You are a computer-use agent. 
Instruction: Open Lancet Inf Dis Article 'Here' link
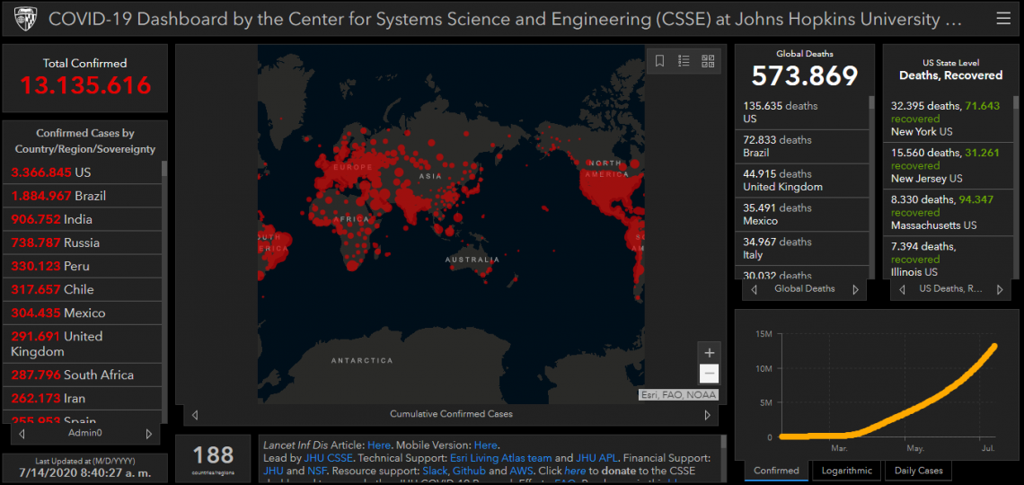(x=379, y=445)
